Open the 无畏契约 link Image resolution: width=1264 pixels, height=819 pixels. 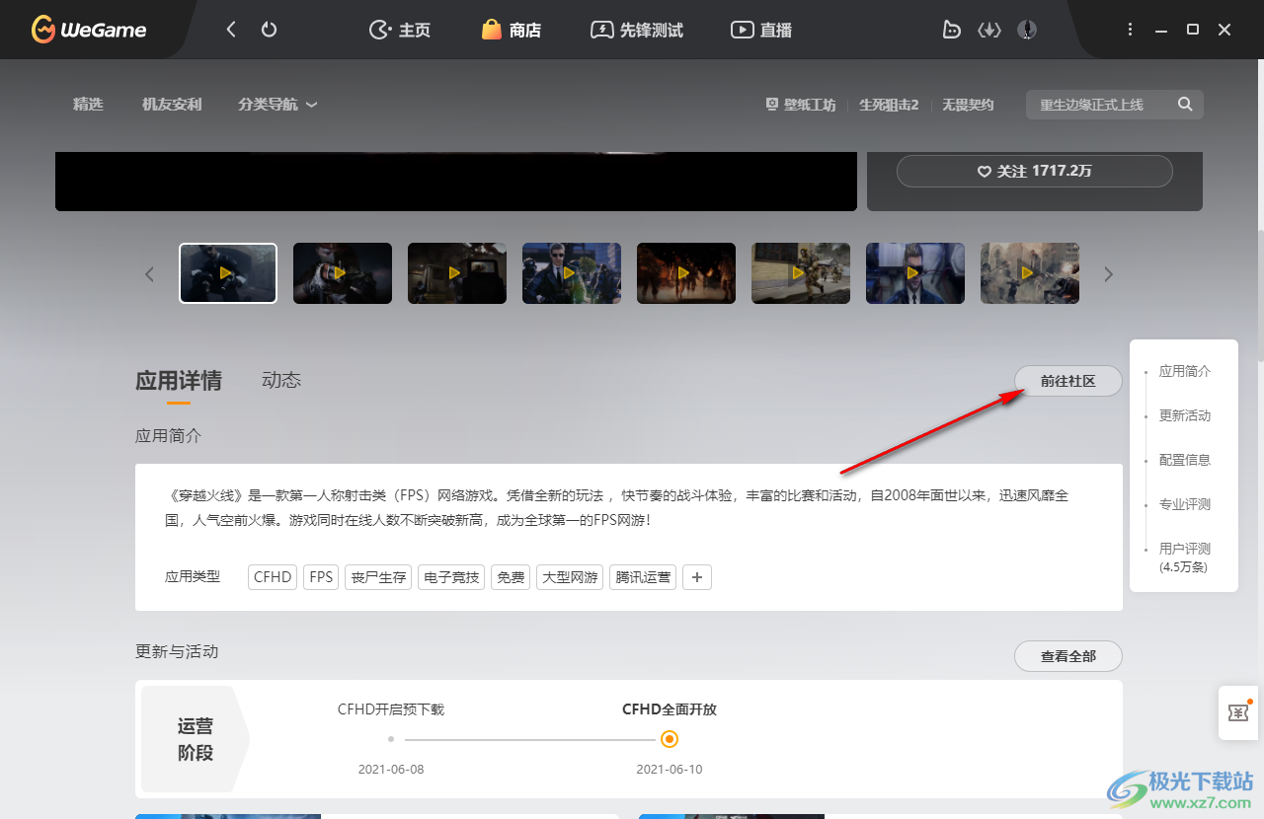click(x=968, y=105)
